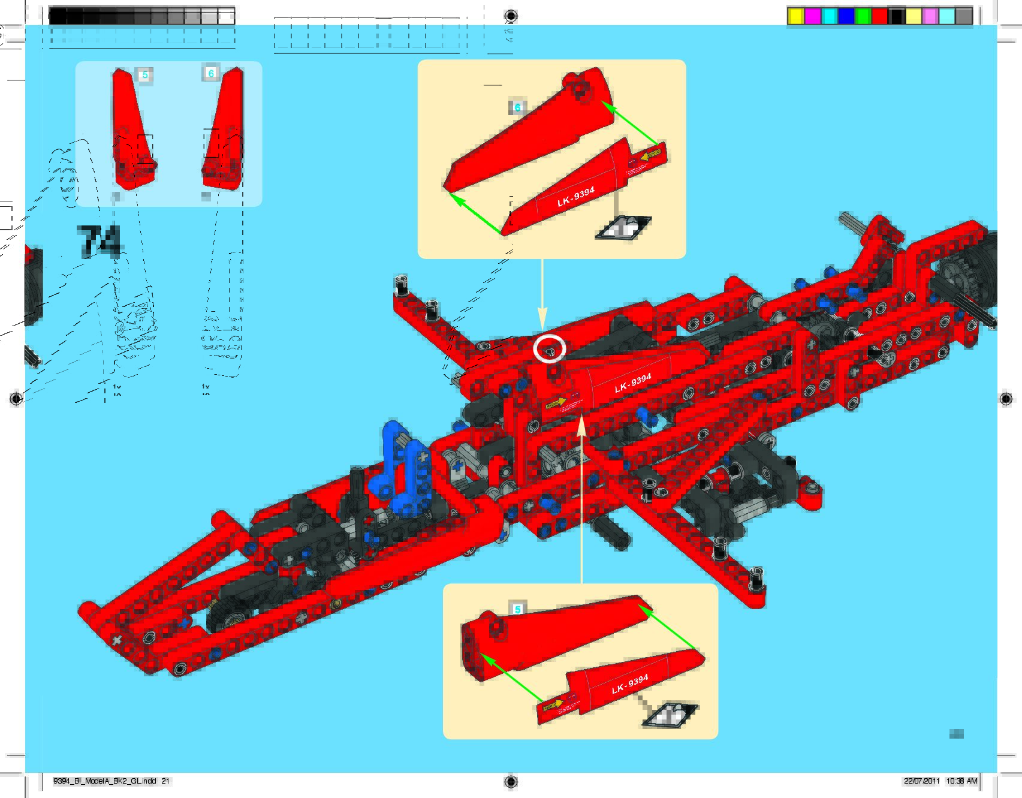Viewport: 1022px width, 798px height.
Task: Click the number 5 label in bottom callout
Action: 517,609
